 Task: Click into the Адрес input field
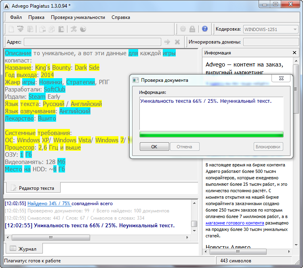point(93,42)
